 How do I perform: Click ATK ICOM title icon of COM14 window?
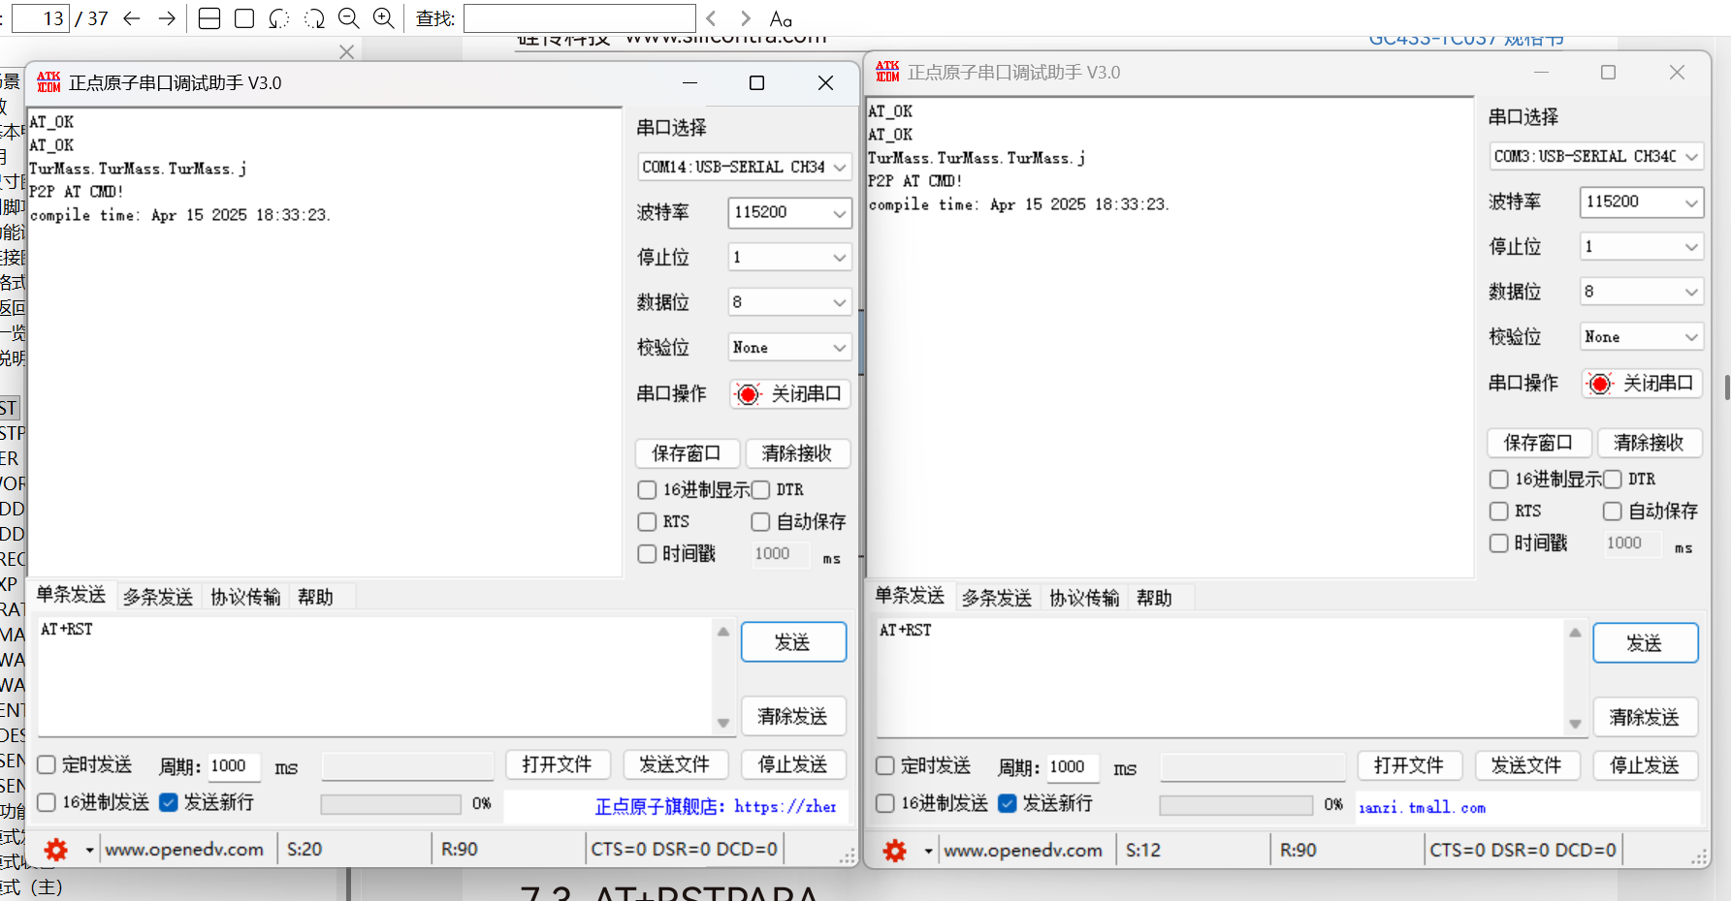tap(48, 82)
